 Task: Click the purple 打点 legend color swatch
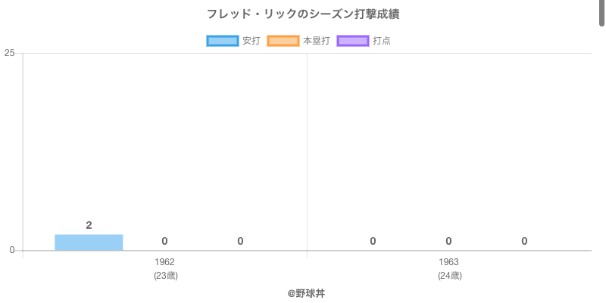click(353, 41)
